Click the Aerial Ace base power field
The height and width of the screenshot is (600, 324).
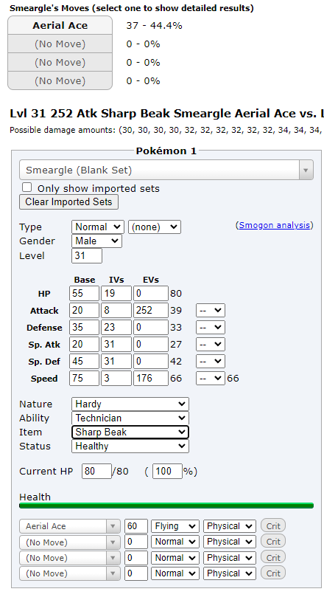(x=136, y=526)
